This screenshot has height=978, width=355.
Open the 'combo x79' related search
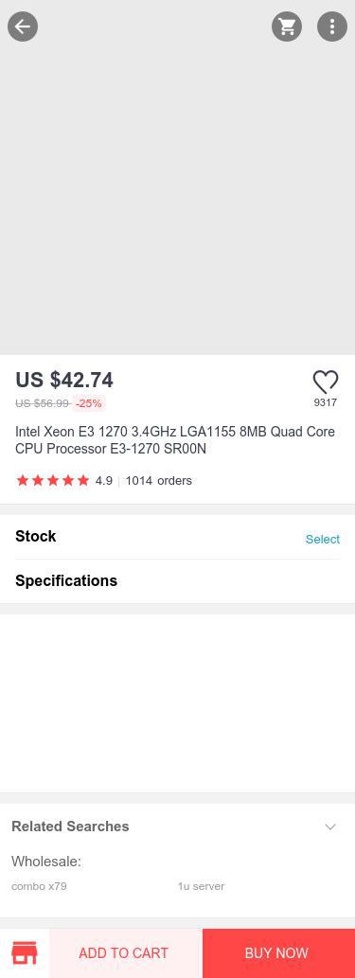40,885
